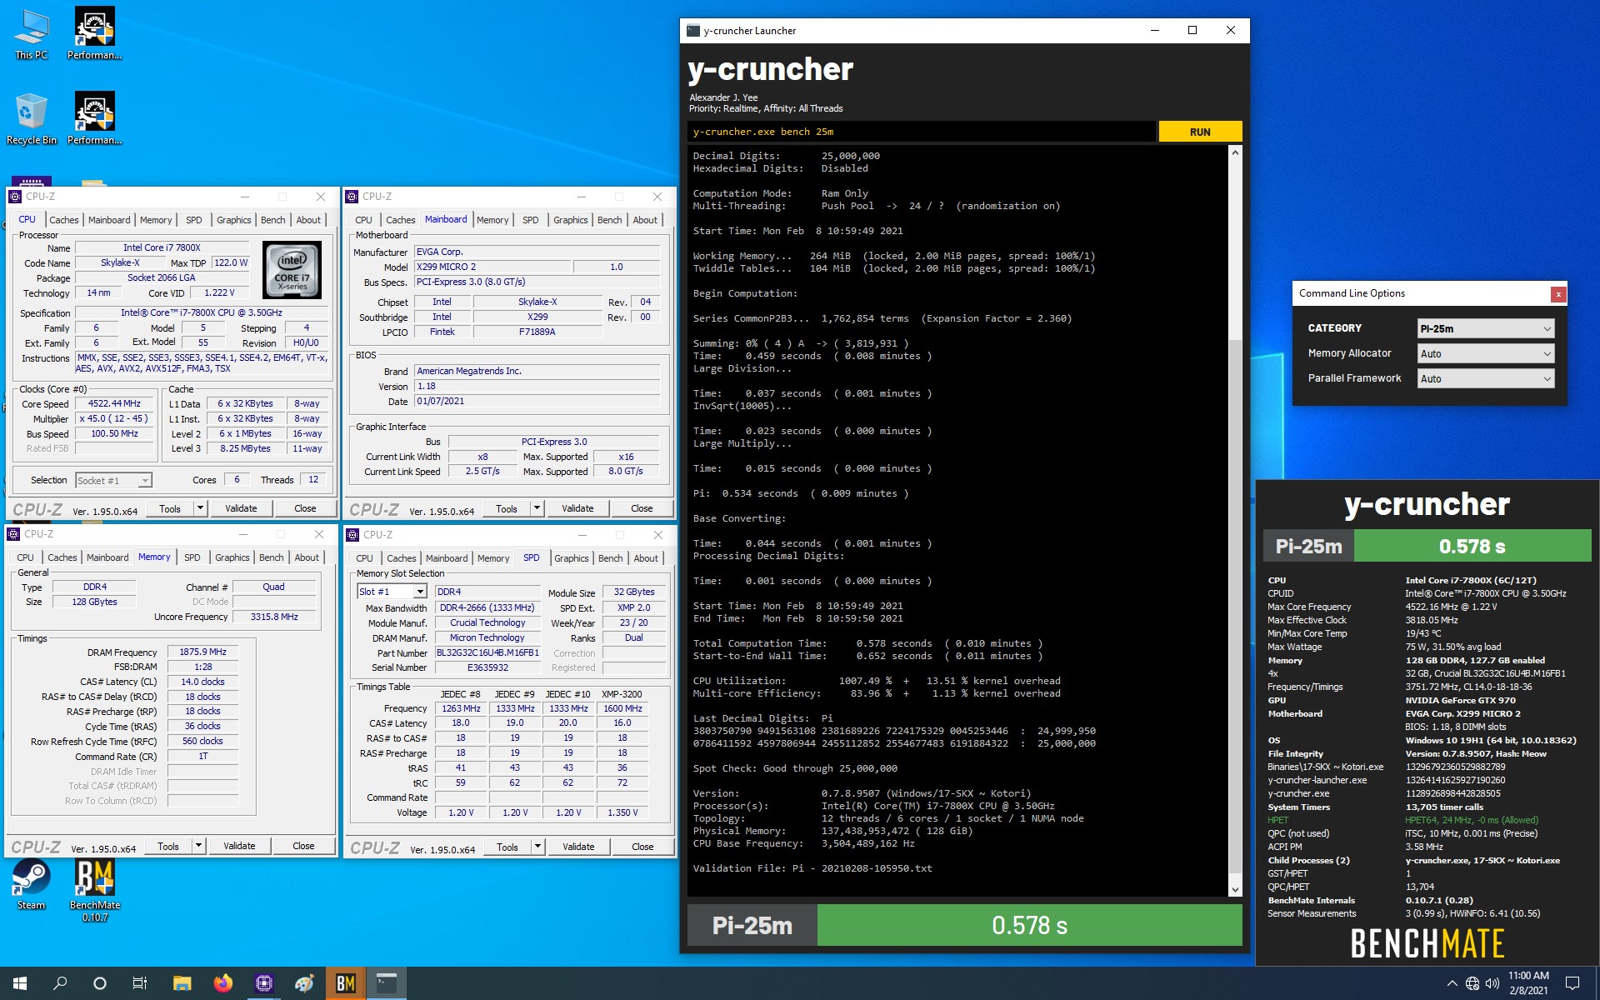The image size is (1600, 1000).
Task: Click the HPET64 timer entry in BenchMate
Action: pos(1472,820)
